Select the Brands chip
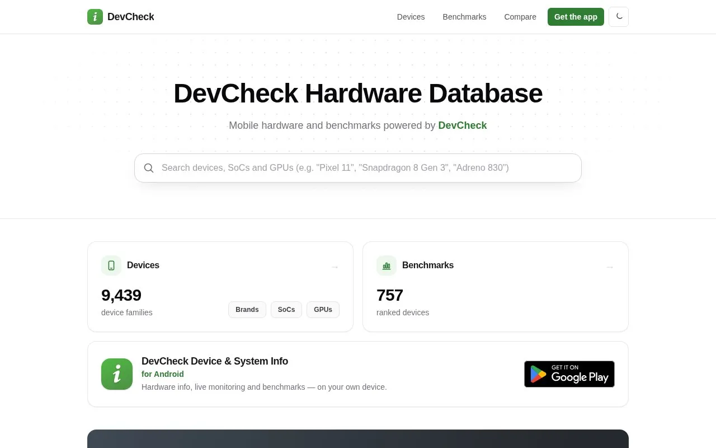716x448 pixels. pyautogui.click(x=247, y=310)
